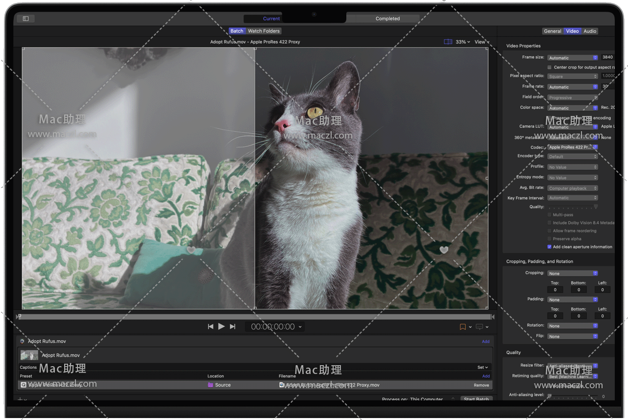The width and height of the screenshot is (628, 420).
Task: Switch to the Watch Folders tab
Action: click(x=264, y=31)
